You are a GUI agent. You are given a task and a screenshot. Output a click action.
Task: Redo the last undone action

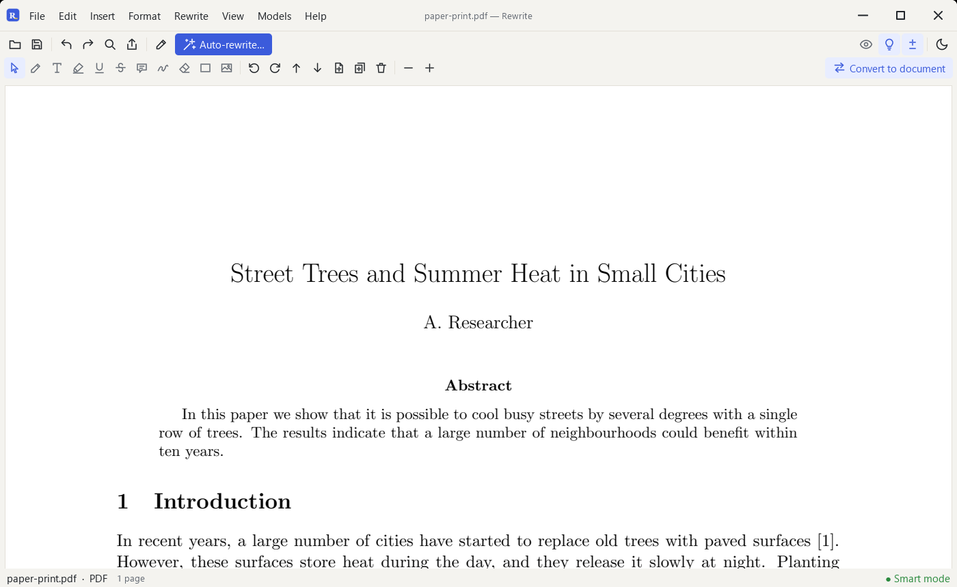point(88,45)
